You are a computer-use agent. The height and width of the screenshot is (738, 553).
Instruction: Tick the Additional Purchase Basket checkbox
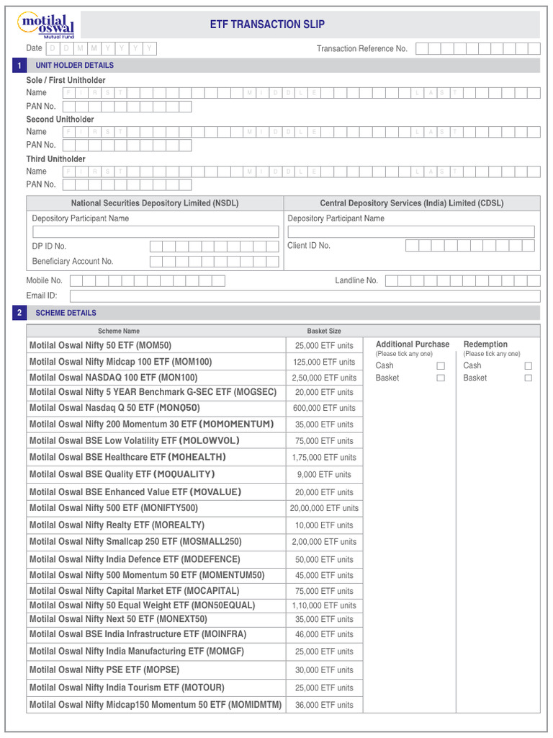tap(441, 378)
